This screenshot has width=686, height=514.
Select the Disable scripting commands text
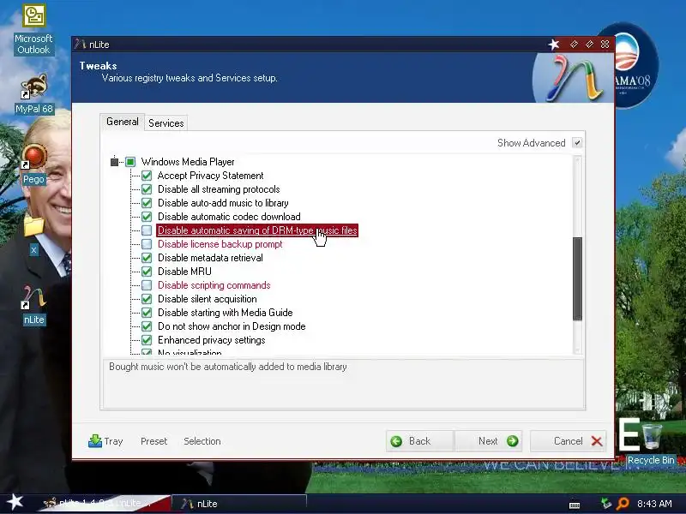click(214, 285)
